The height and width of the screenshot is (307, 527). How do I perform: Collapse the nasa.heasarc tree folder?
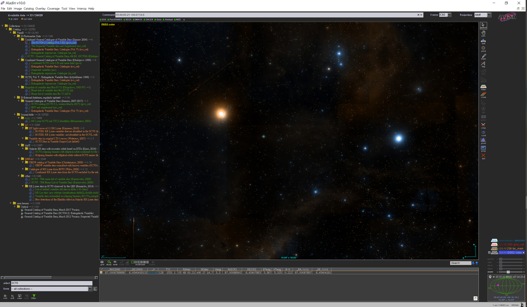[x=10, y=203]
